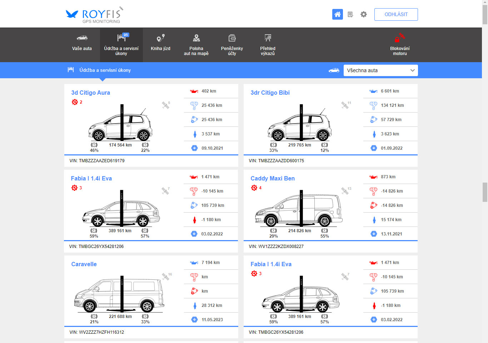Click the satellite icon on 3dr Citigo Bibi
Image resolution: width=488 pixels, height=343 pixels.
[x=345, y=105]
